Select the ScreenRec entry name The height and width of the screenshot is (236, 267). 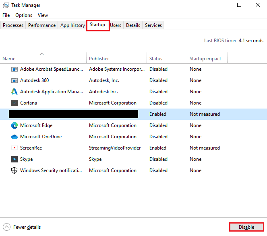click(x=31, y=148)
